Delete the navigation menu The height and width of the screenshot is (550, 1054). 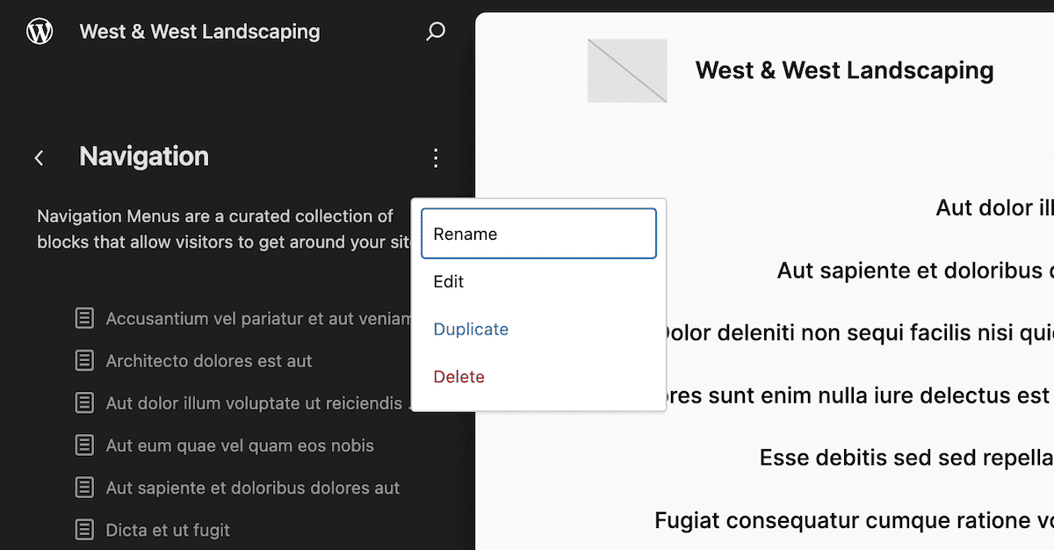(x=458, y=376)
